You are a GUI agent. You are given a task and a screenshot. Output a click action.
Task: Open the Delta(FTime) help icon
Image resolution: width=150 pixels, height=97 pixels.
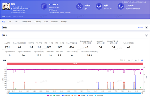97,52
